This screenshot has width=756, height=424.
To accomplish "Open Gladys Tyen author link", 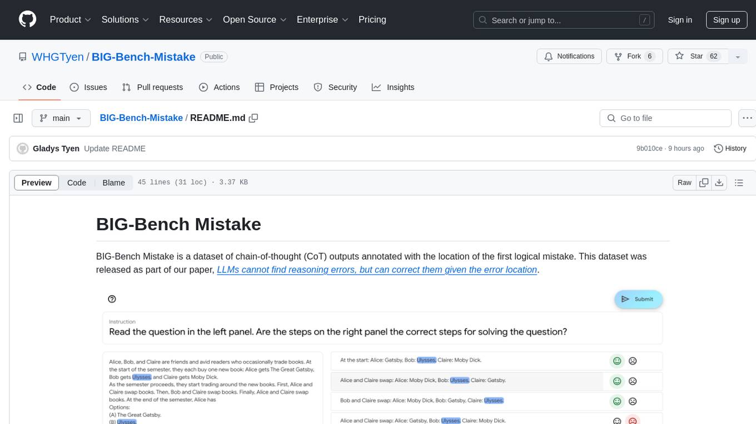I will tap(56, 149).
